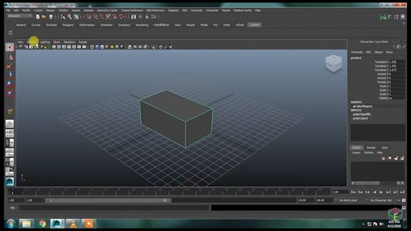This screenshot has height=231, width=411.
Task: Click the ViewCube in viewport corner
Action: pyautogui.click(x=333, y=63)
